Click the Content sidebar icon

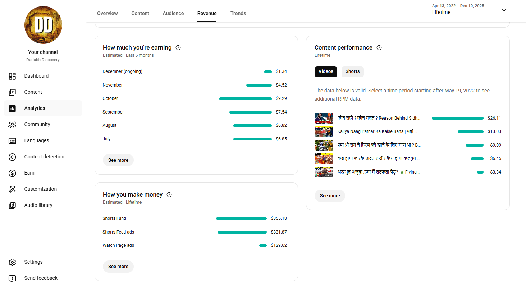click(x=12, y=92)
